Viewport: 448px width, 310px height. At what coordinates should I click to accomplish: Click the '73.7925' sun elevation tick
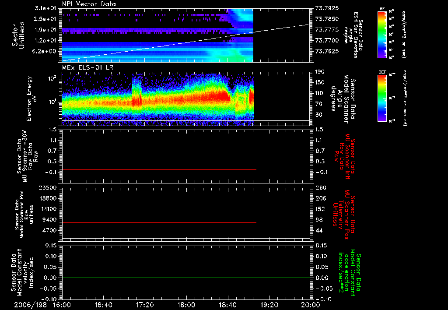click(327, 8)
